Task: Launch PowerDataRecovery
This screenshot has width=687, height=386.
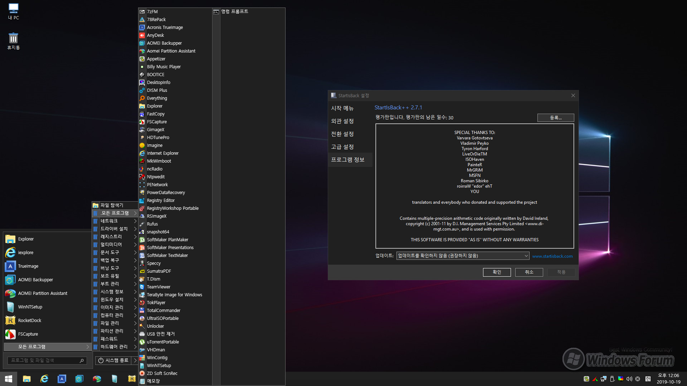Action: pos(175,192)
